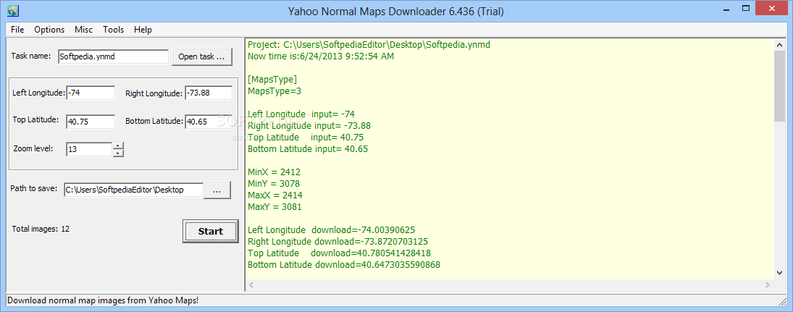Viewport: 793px width, 312px height.
Task: Click the Bottom Latitude input field
Action: tap(209, 122)
